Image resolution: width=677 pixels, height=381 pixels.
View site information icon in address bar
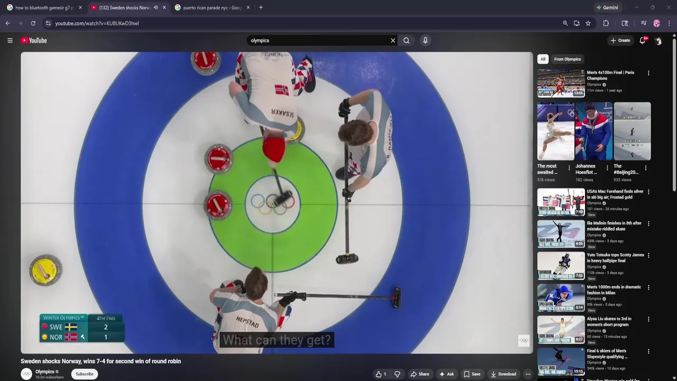[x=48, y=23]
